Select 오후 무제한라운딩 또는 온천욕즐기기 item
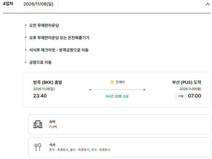The image size is (212, 159). [x=59, y=38]
